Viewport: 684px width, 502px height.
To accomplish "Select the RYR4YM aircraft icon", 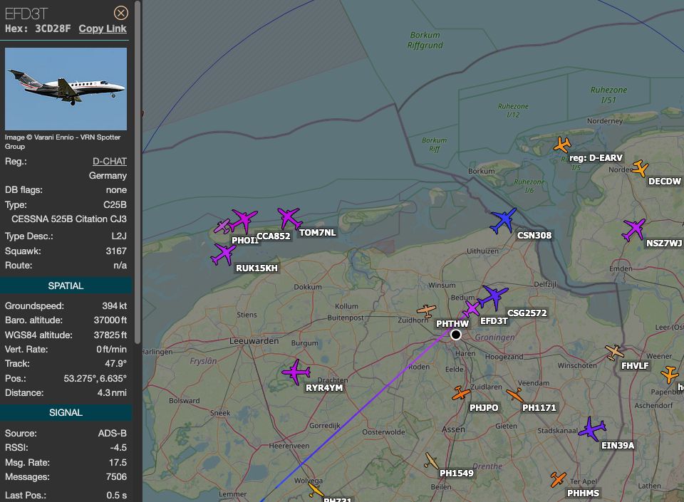I will [x=296, y=372].
